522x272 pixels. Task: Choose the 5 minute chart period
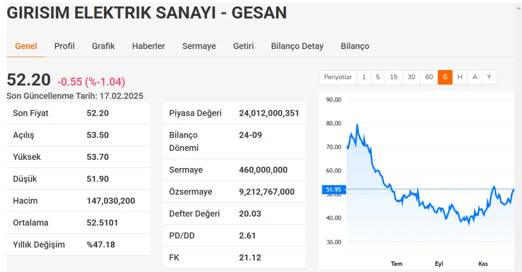[378, 77]
